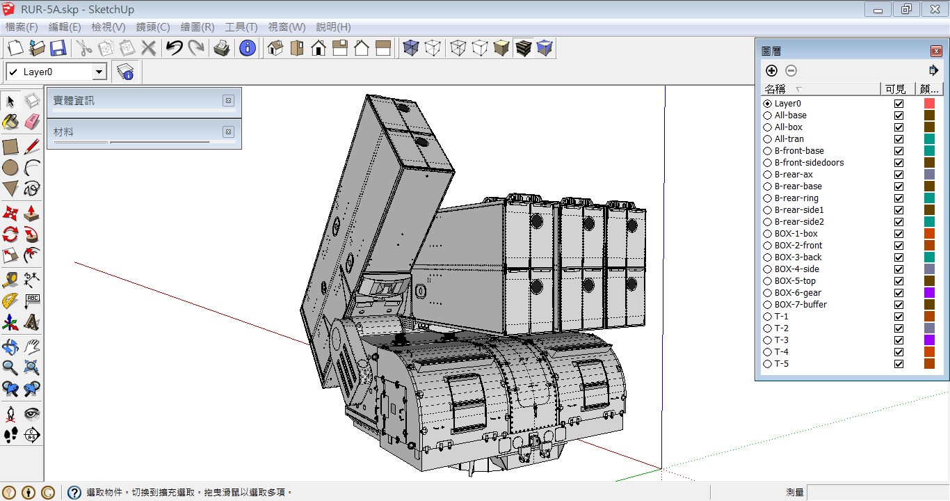Switch to X-ray face style
950x501 pixels.
[x=411, y=48]
